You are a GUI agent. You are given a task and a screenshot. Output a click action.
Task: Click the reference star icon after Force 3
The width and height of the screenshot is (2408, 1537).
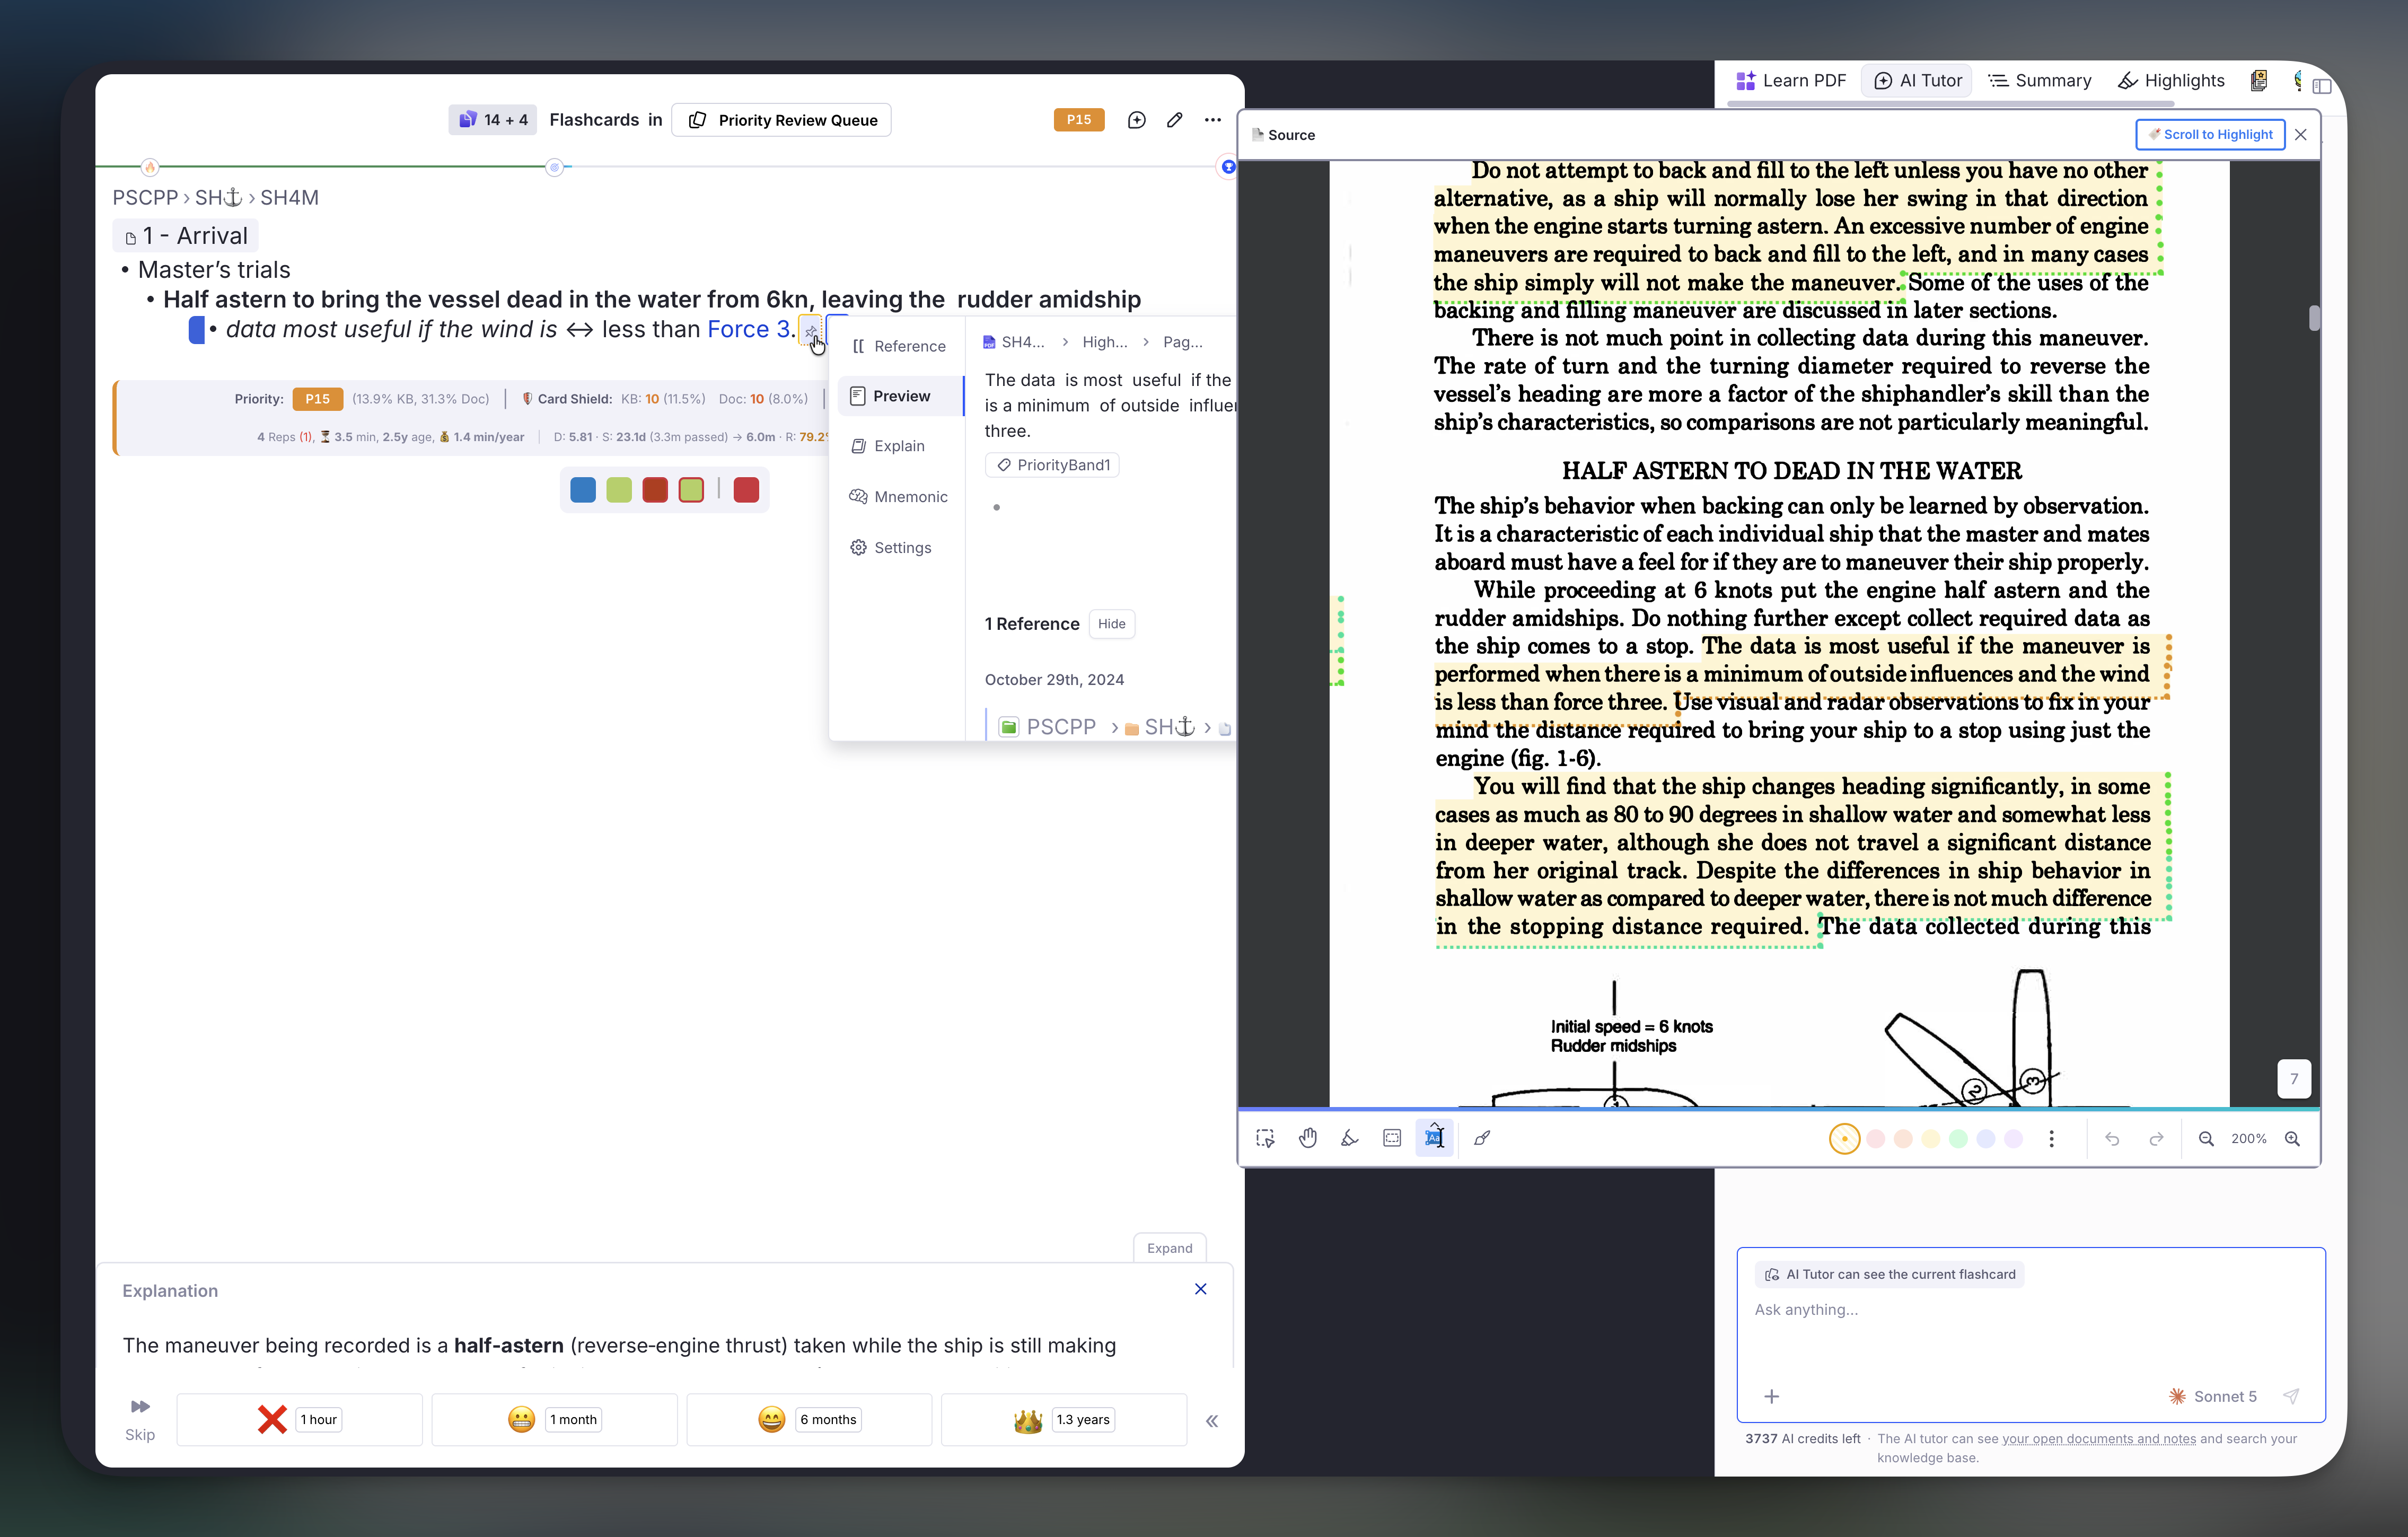point(810,331)
